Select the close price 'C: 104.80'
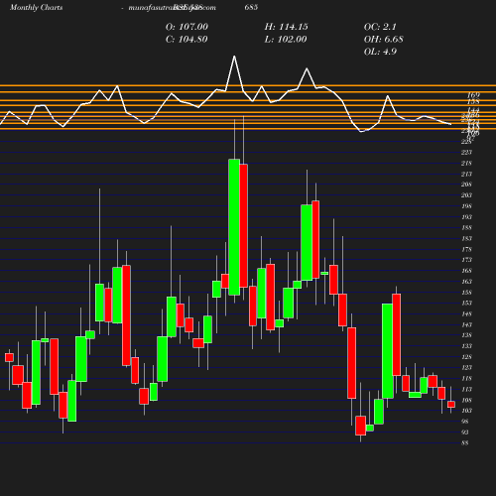 [x=186, y=40]
